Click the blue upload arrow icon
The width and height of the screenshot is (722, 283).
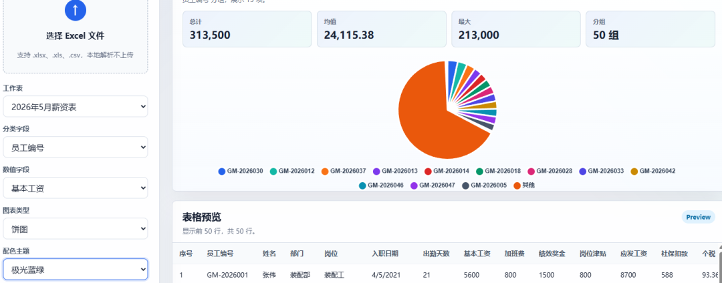(x=76, y=10)
